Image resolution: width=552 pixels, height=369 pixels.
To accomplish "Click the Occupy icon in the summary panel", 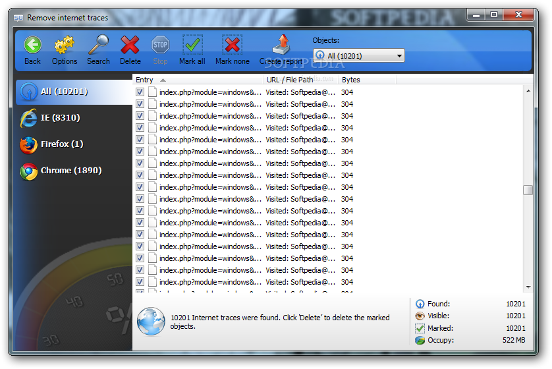I will pyautogui.click(x=420, y=341).
